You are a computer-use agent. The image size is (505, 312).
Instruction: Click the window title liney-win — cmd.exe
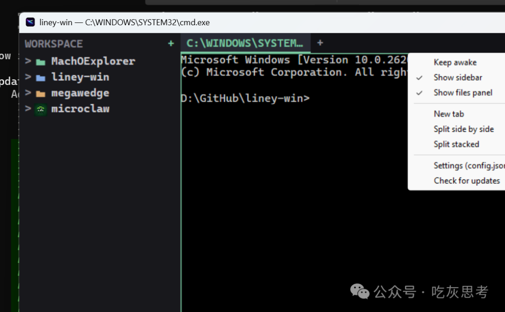click(125, 22)
